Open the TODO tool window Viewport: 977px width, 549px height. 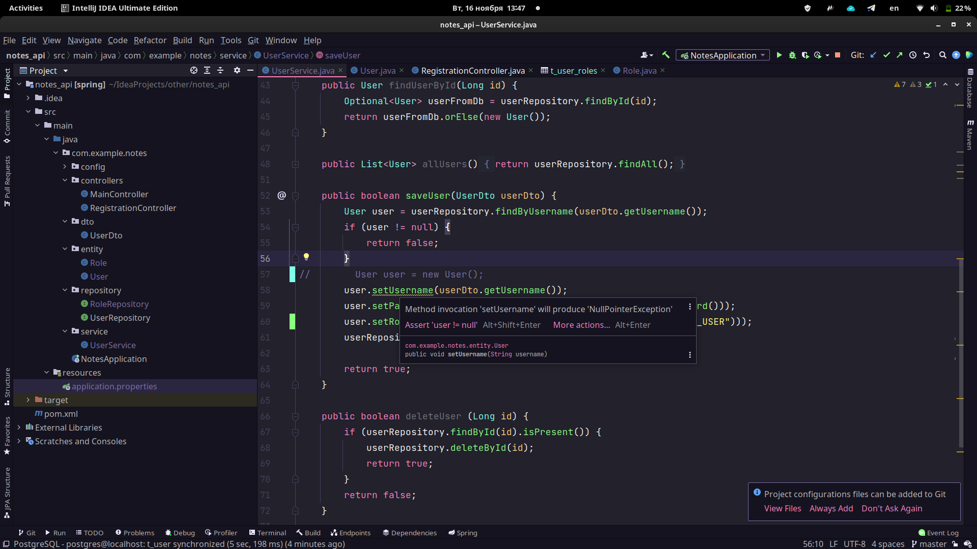(90, 533)
